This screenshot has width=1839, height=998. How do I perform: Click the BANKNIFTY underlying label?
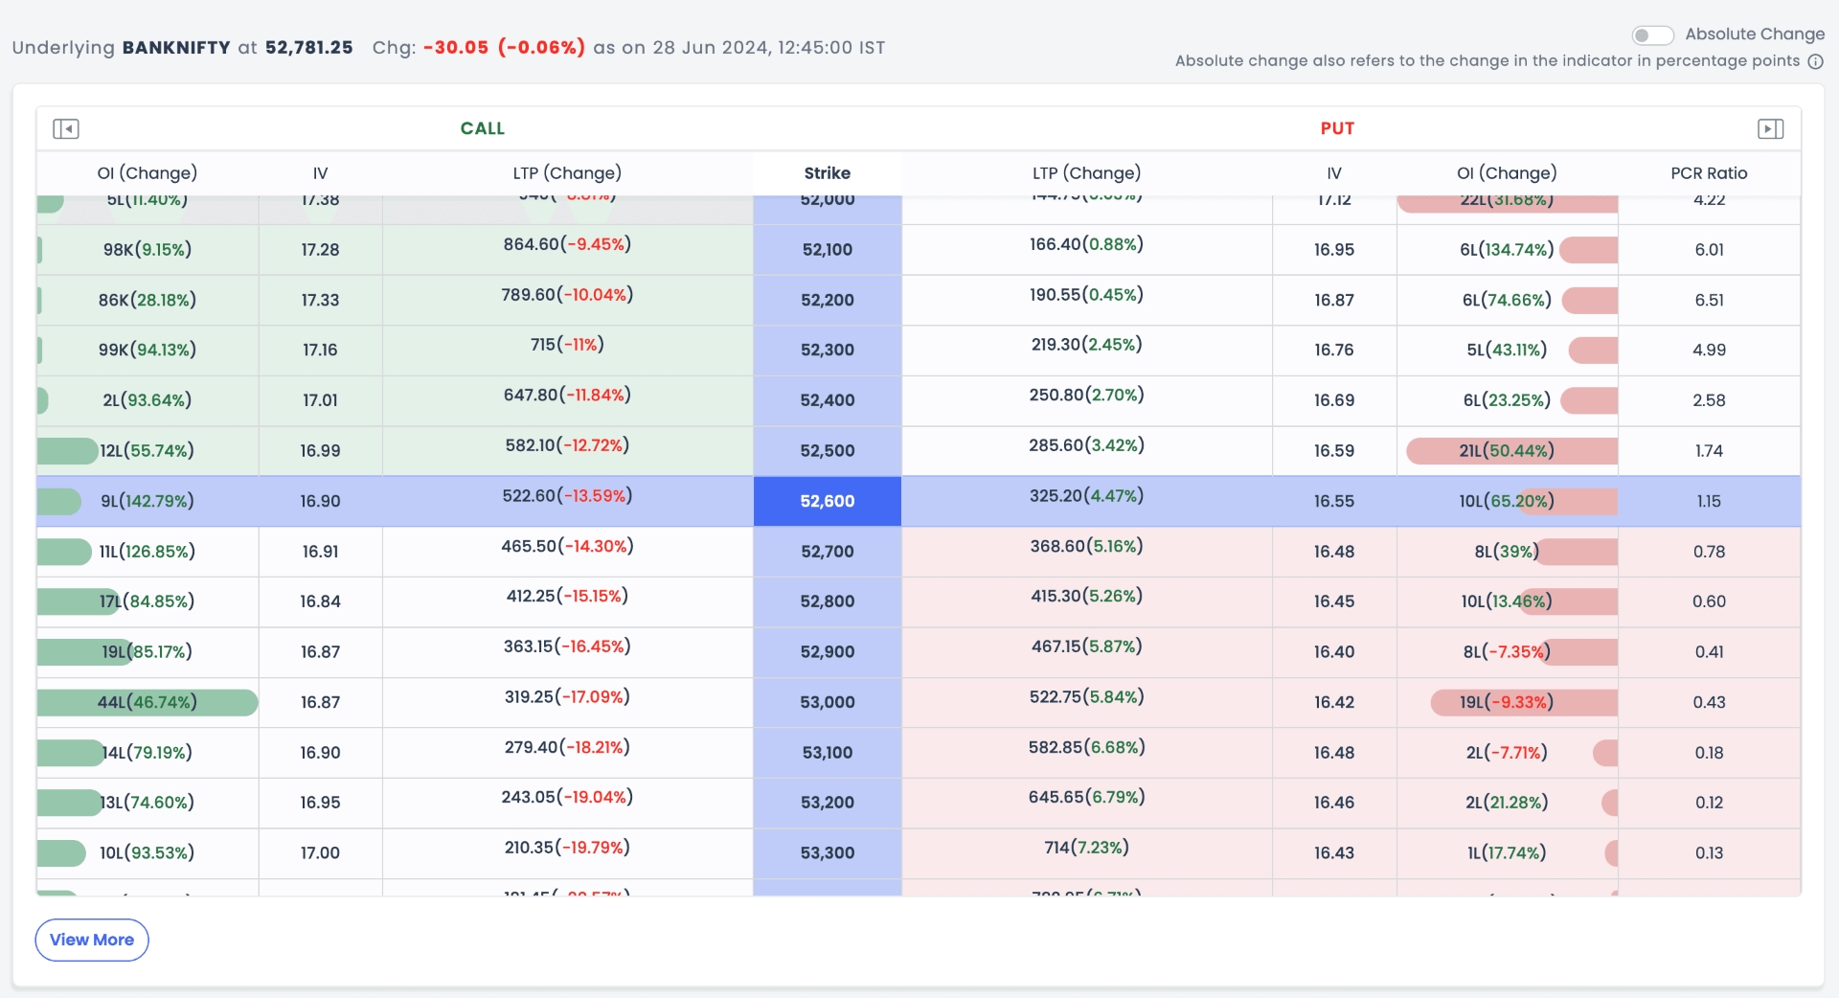pyautogui.click(x=175, y=46)
